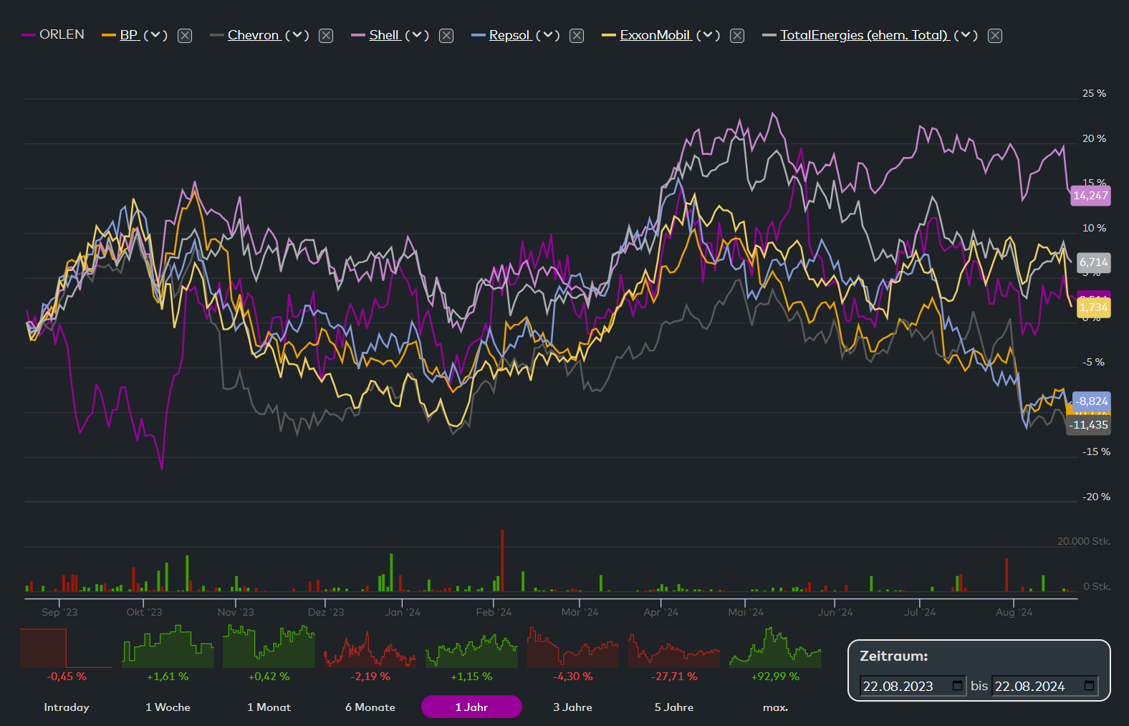Expand the Repsol dropdown chevron

[x=548, y=35]
